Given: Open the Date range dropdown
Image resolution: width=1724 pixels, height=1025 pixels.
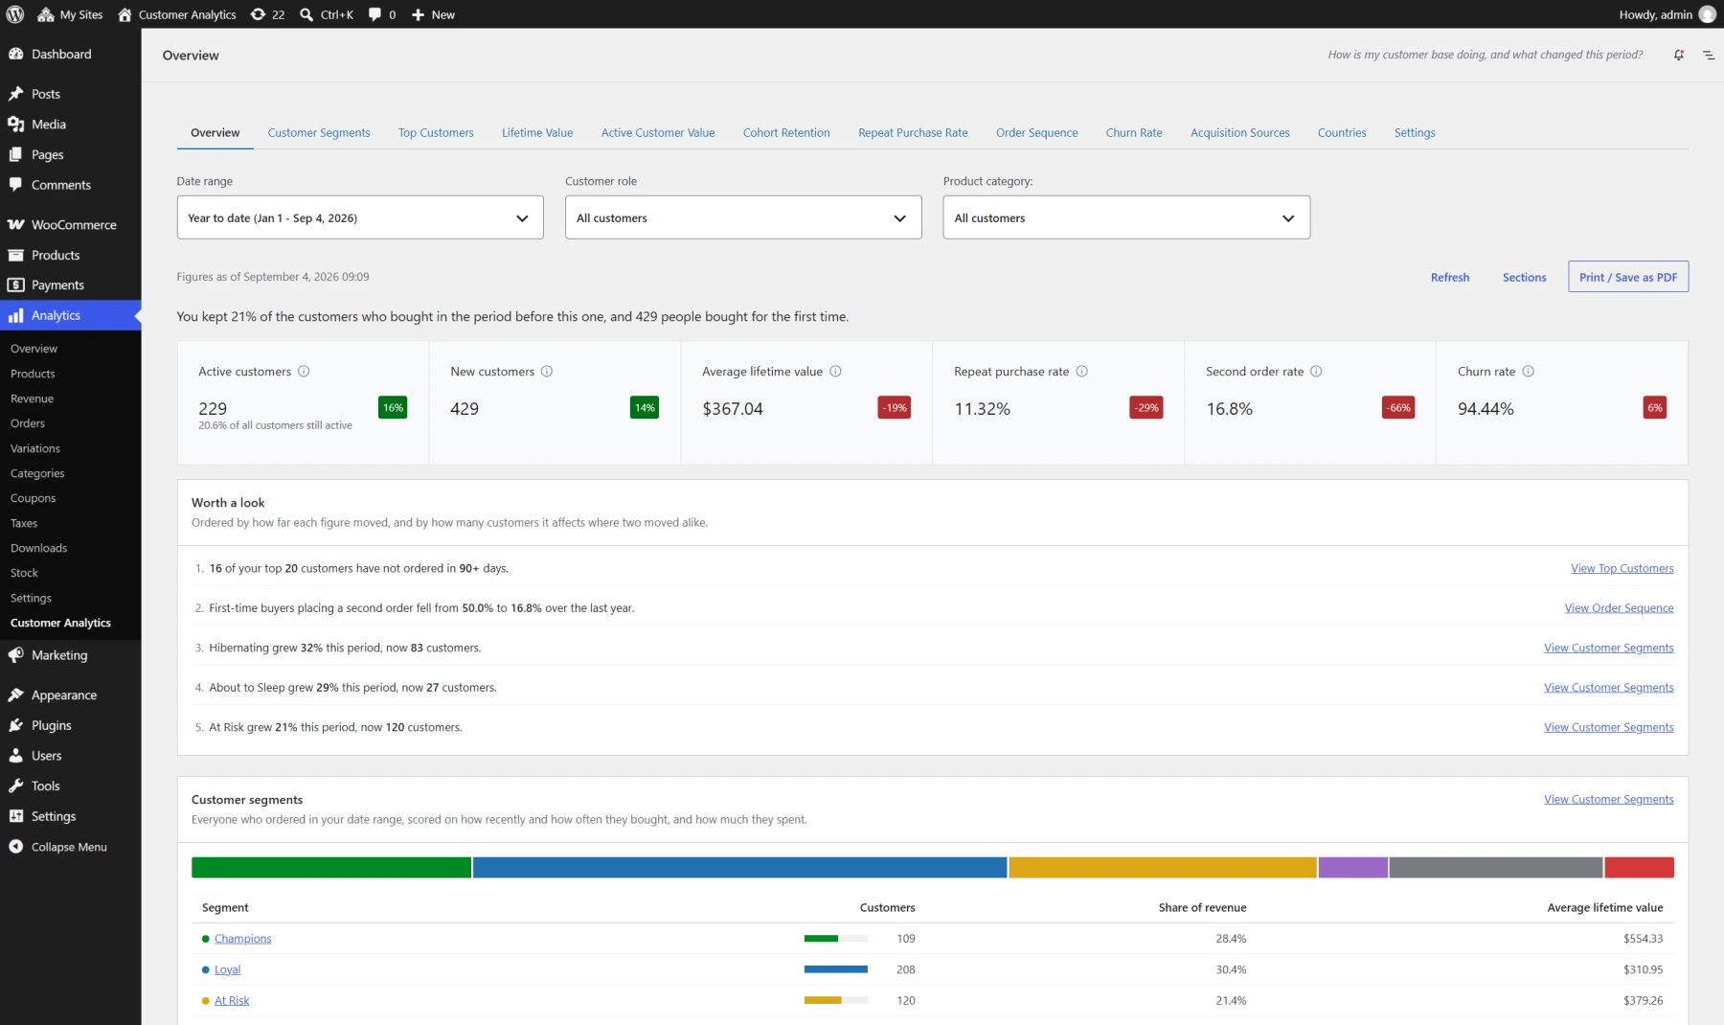Looking at the screenshot, I should [360, 217].
